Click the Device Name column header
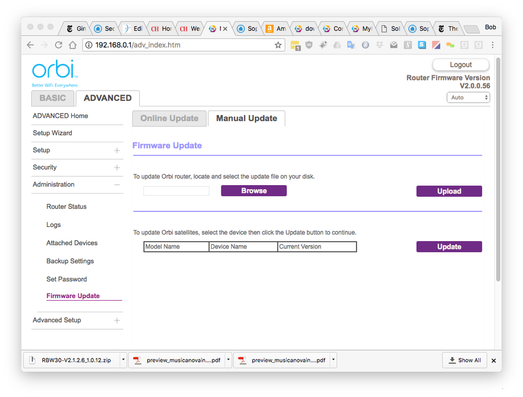This screenshot has height=397, width=523. (x=243, y=247)
